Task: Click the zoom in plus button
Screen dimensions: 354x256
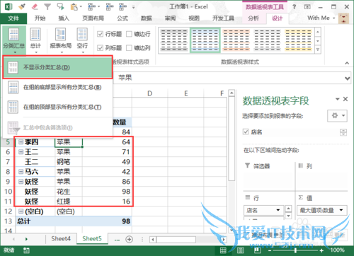Action: tap(321, 250)
